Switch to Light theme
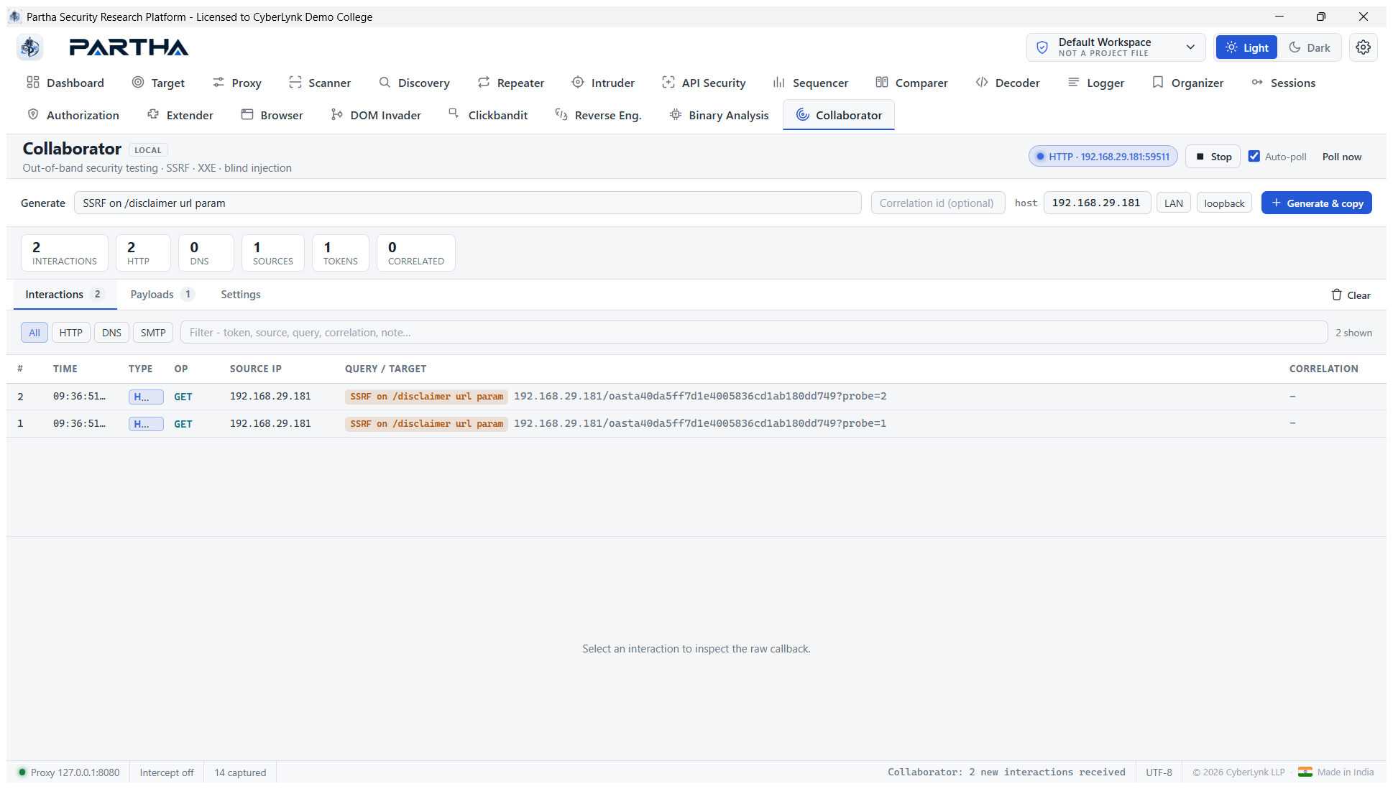The image size is (1393, 789). tap(1246, 47)
